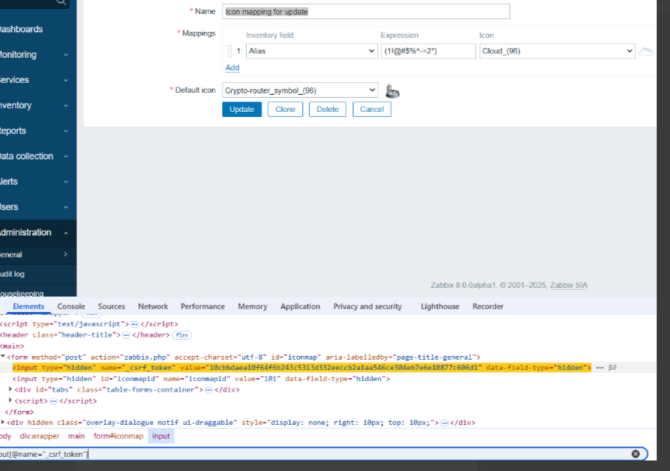
Task: Click the flex badge next to header
Action: [x=182, y=335]
